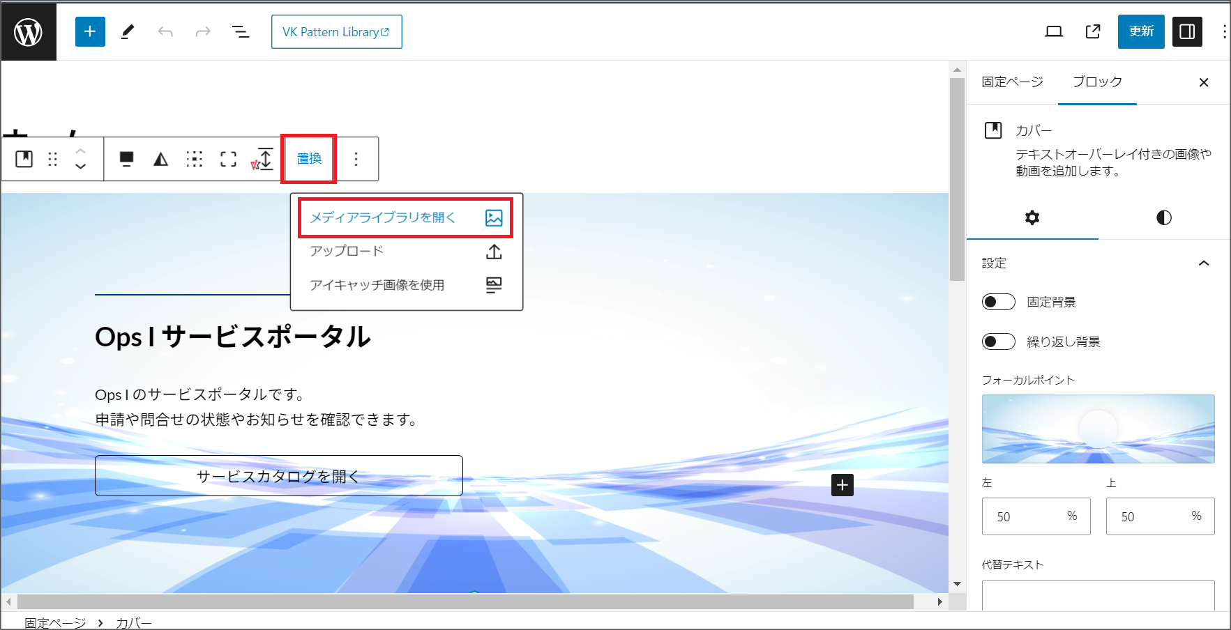Click the focal point picker image

[x=1098, y=429]
